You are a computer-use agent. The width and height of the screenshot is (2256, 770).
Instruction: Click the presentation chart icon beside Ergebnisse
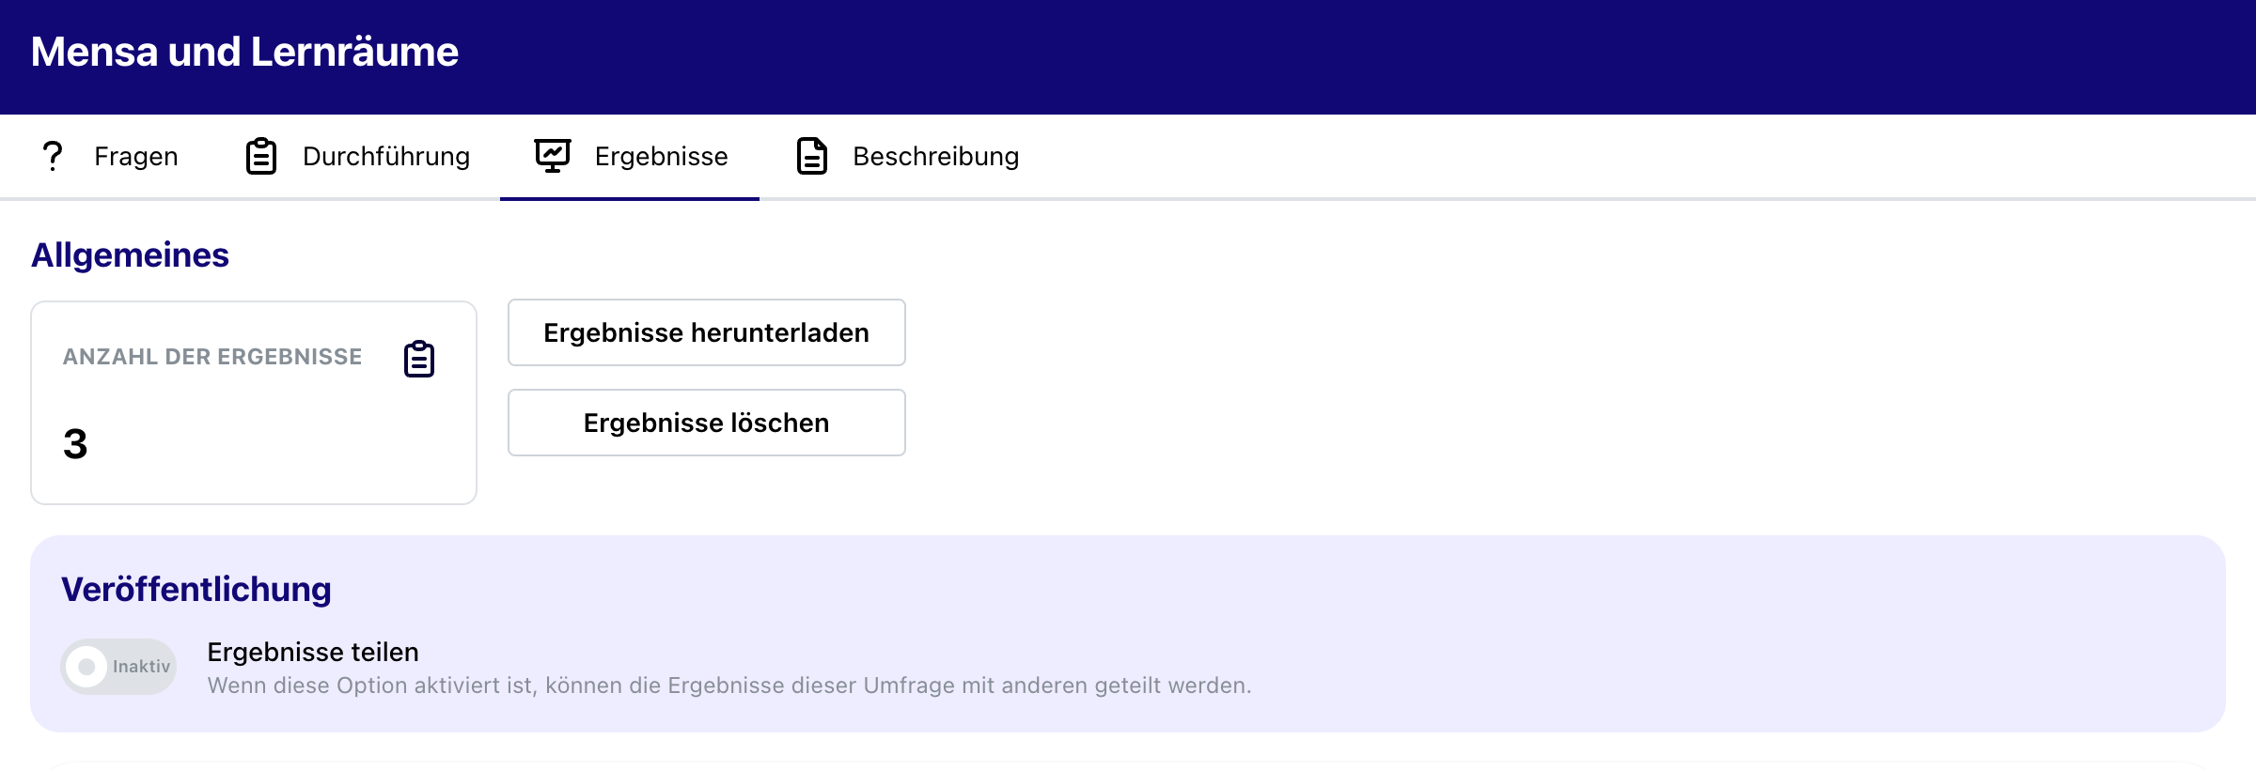(x=553, y=156)
